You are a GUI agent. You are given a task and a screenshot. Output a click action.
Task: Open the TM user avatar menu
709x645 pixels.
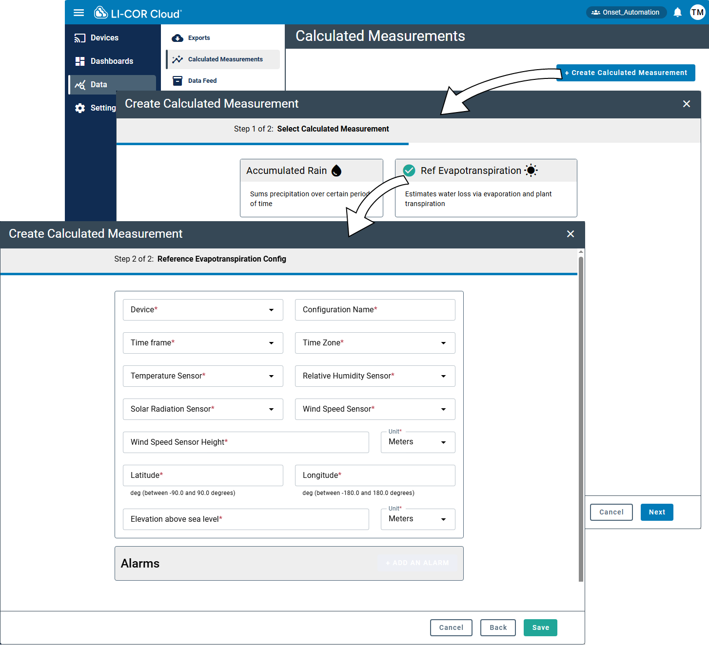(x=697, y=12)
